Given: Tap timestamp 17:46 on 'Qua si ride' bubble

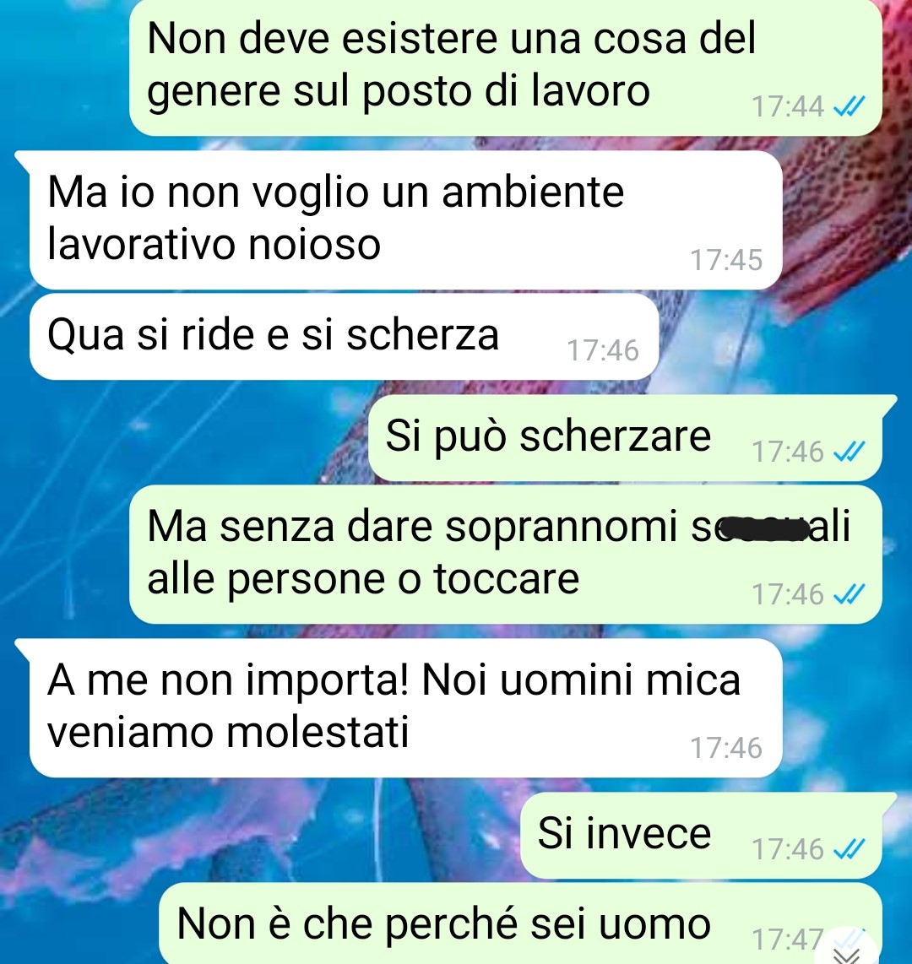Looking at the screenshot, I should click(x=603, y=350).
